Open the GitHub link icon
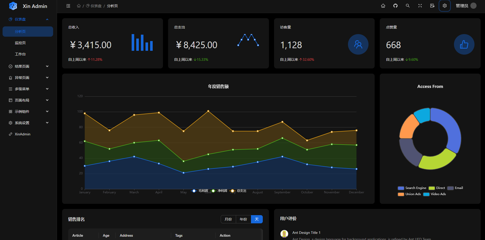485x240 pixels. click(395, 6)
